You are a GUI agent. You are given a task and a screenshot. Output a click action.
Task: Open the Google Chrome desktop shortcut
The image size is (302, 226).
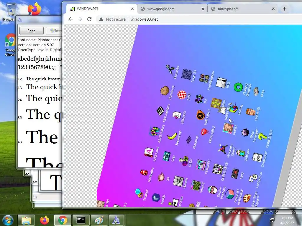pyautogui.click(x=10, y=45)
